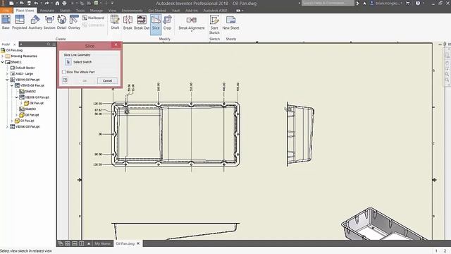Select the Break Out tool

[x=142, y=22]
